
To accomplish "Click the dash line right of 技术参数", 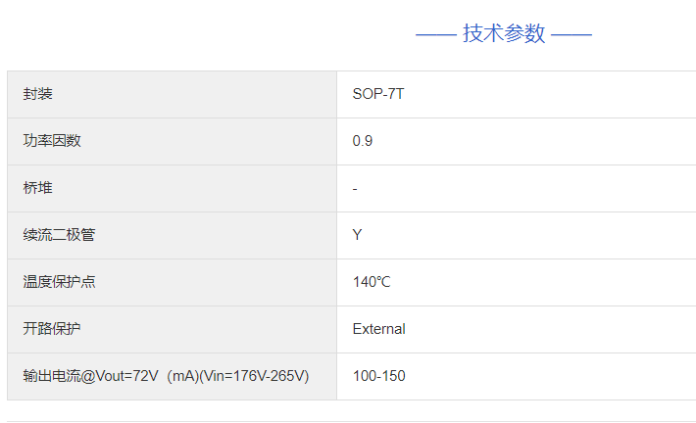I will [572, 35].
